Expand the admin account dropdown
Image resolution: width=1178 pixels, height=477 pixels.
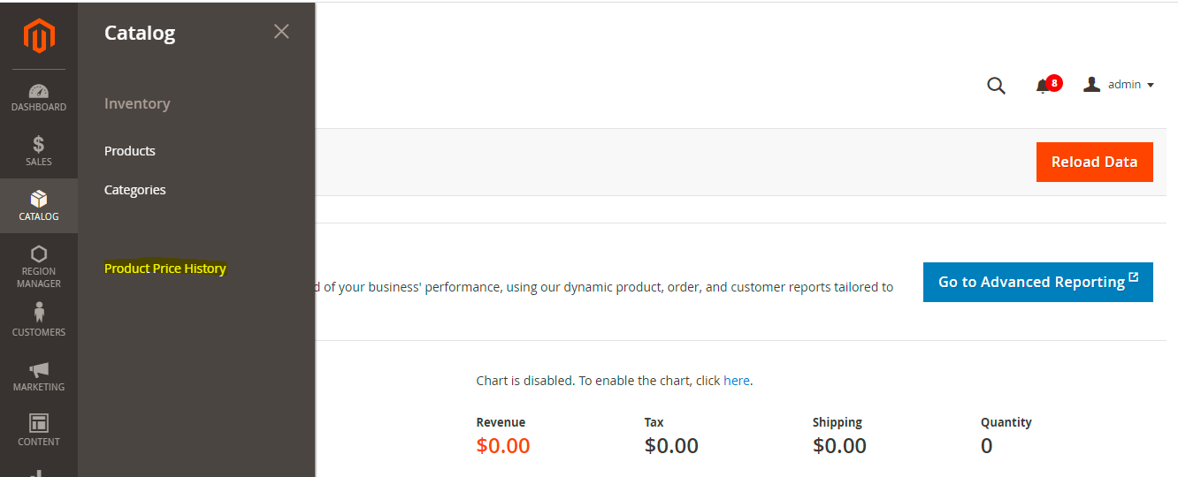pos(1120,85)
